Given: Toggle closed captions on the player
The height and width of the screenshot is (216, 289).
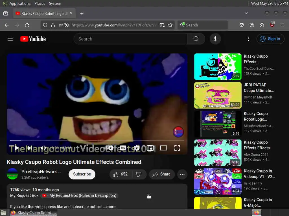Looking at the screenshot, I should 123,148.
